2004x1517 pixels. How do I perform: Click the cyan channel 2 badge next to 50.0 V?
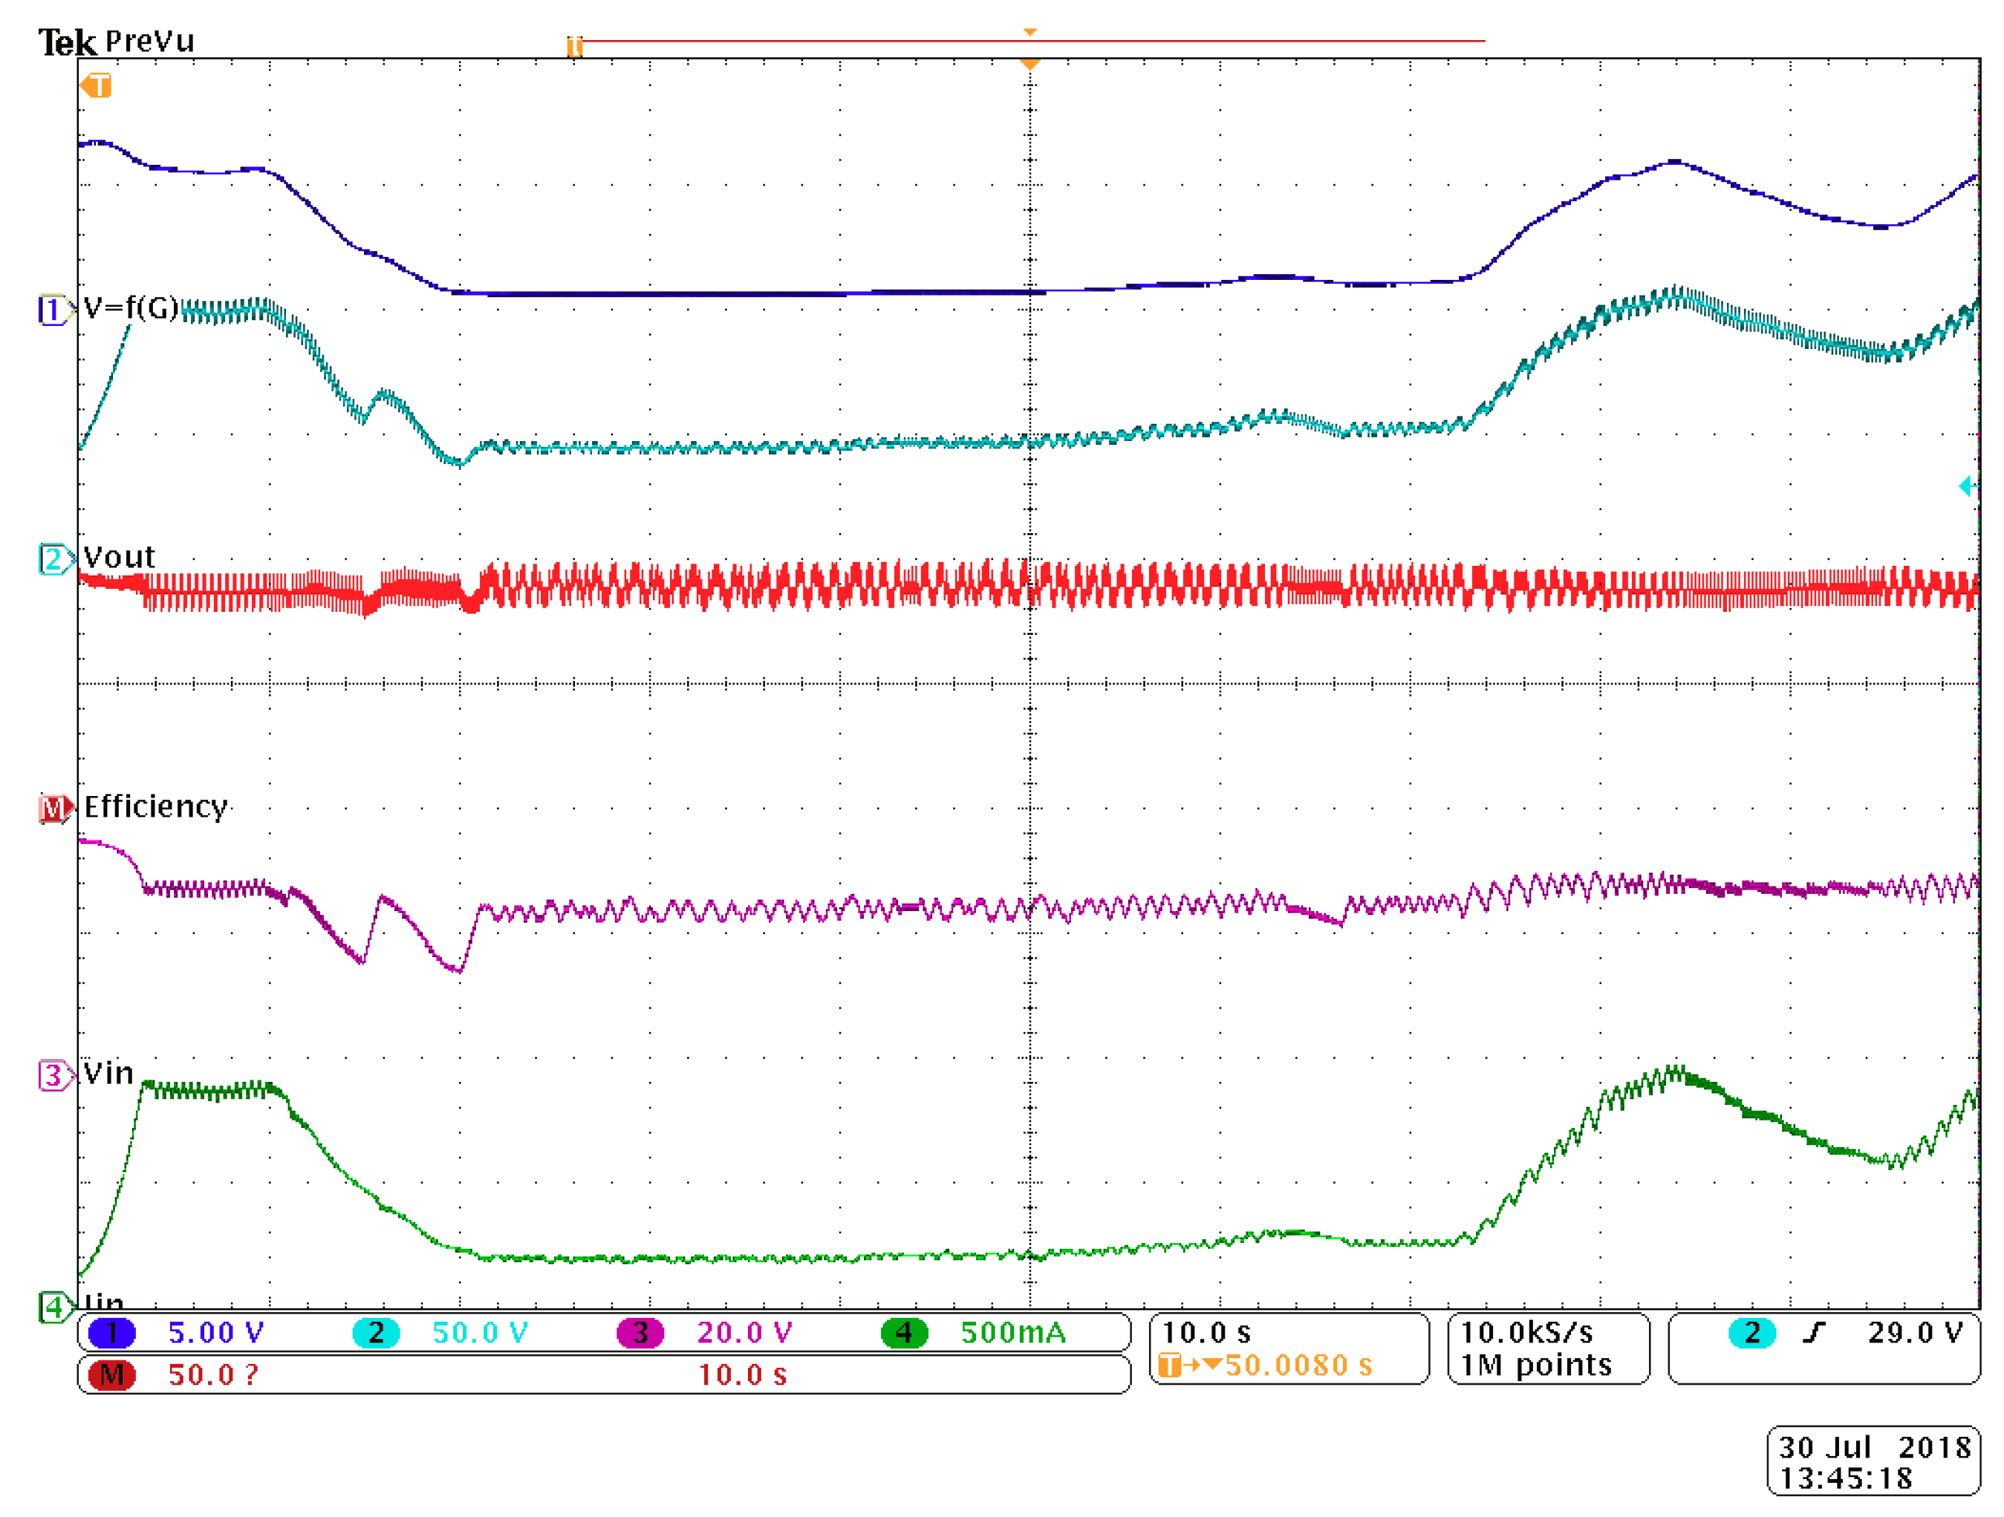coord(376,1333)
